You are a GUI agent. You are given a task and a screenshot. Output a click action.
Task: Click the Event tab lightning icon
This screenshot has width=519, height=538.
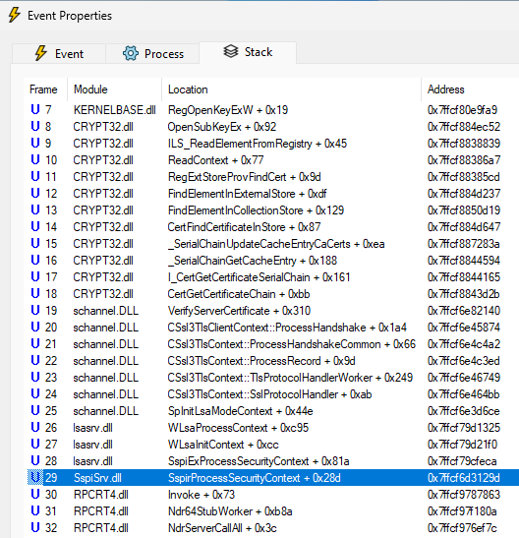tap(41, 53)
